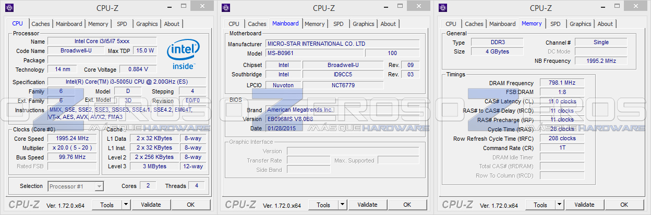
Task: Open Graphics tab in CPU window
Action: 147,24
